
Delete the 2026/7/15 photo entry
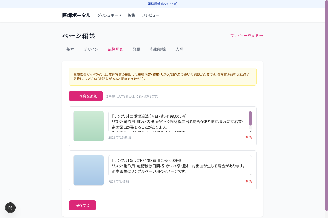(x=249, y=137)
